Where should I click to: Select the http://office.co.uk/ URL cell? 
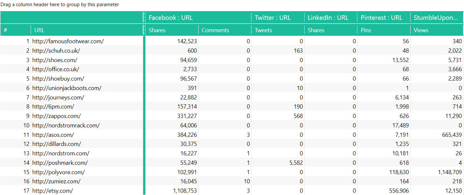(87, 69)
